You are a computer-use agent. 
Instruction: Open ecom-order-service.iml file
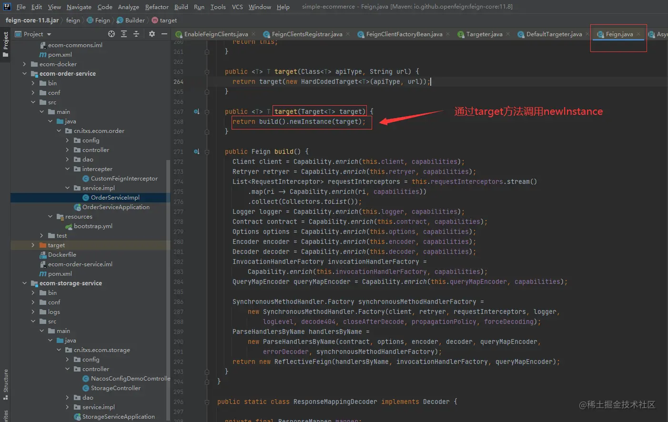tap(80, 264)
